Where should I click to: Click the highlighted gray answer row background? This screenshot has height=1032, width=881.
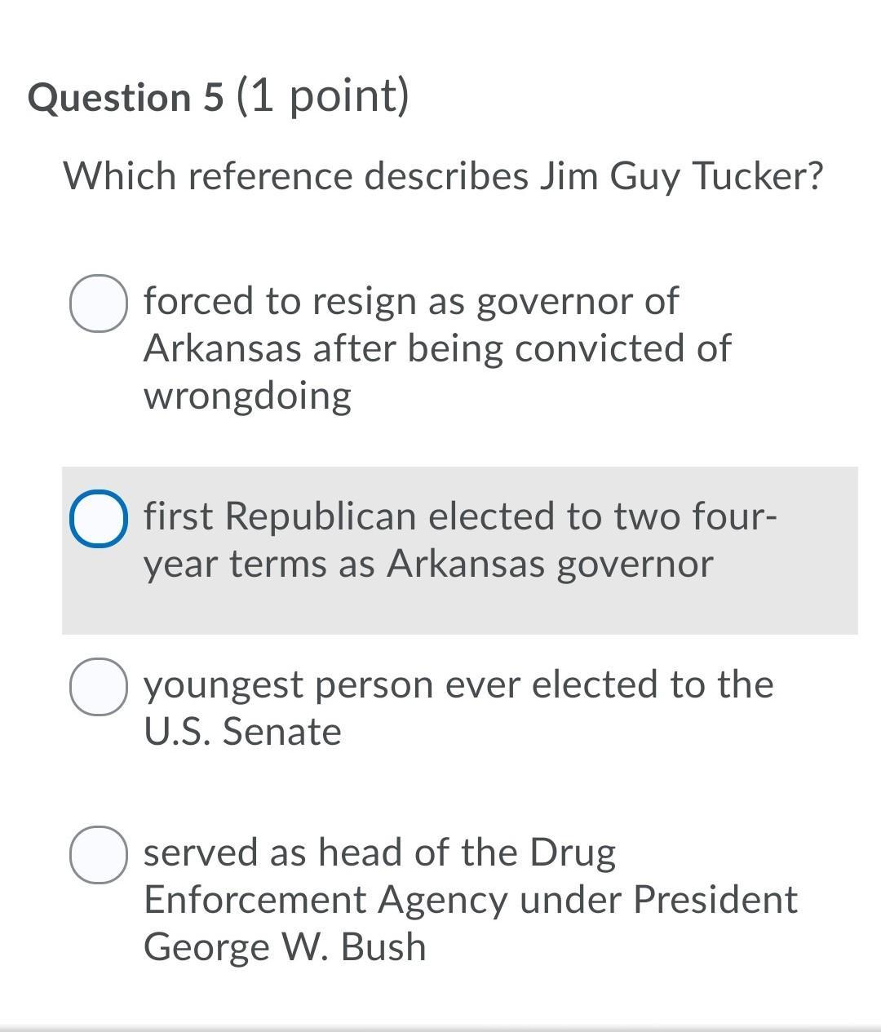460,550
